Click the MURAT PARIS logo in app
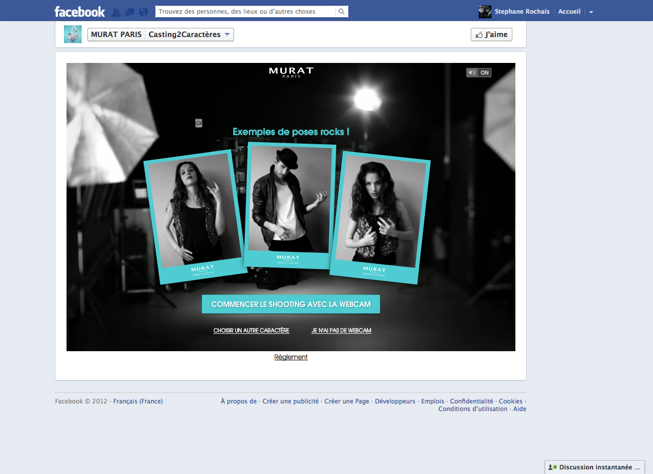Image resolution: width=653 pixels, height=474 pixels. 291,72
